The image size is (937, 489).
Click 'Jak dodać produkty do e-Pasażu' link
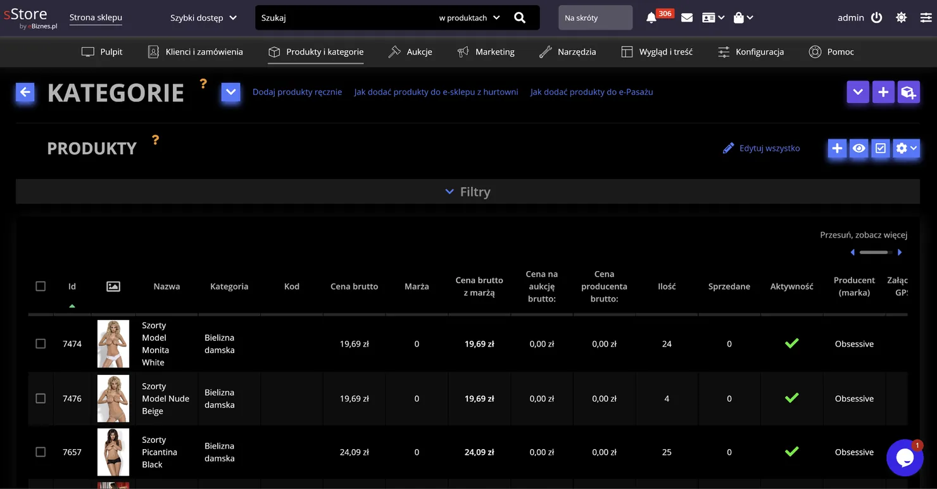tap(591, 92)
